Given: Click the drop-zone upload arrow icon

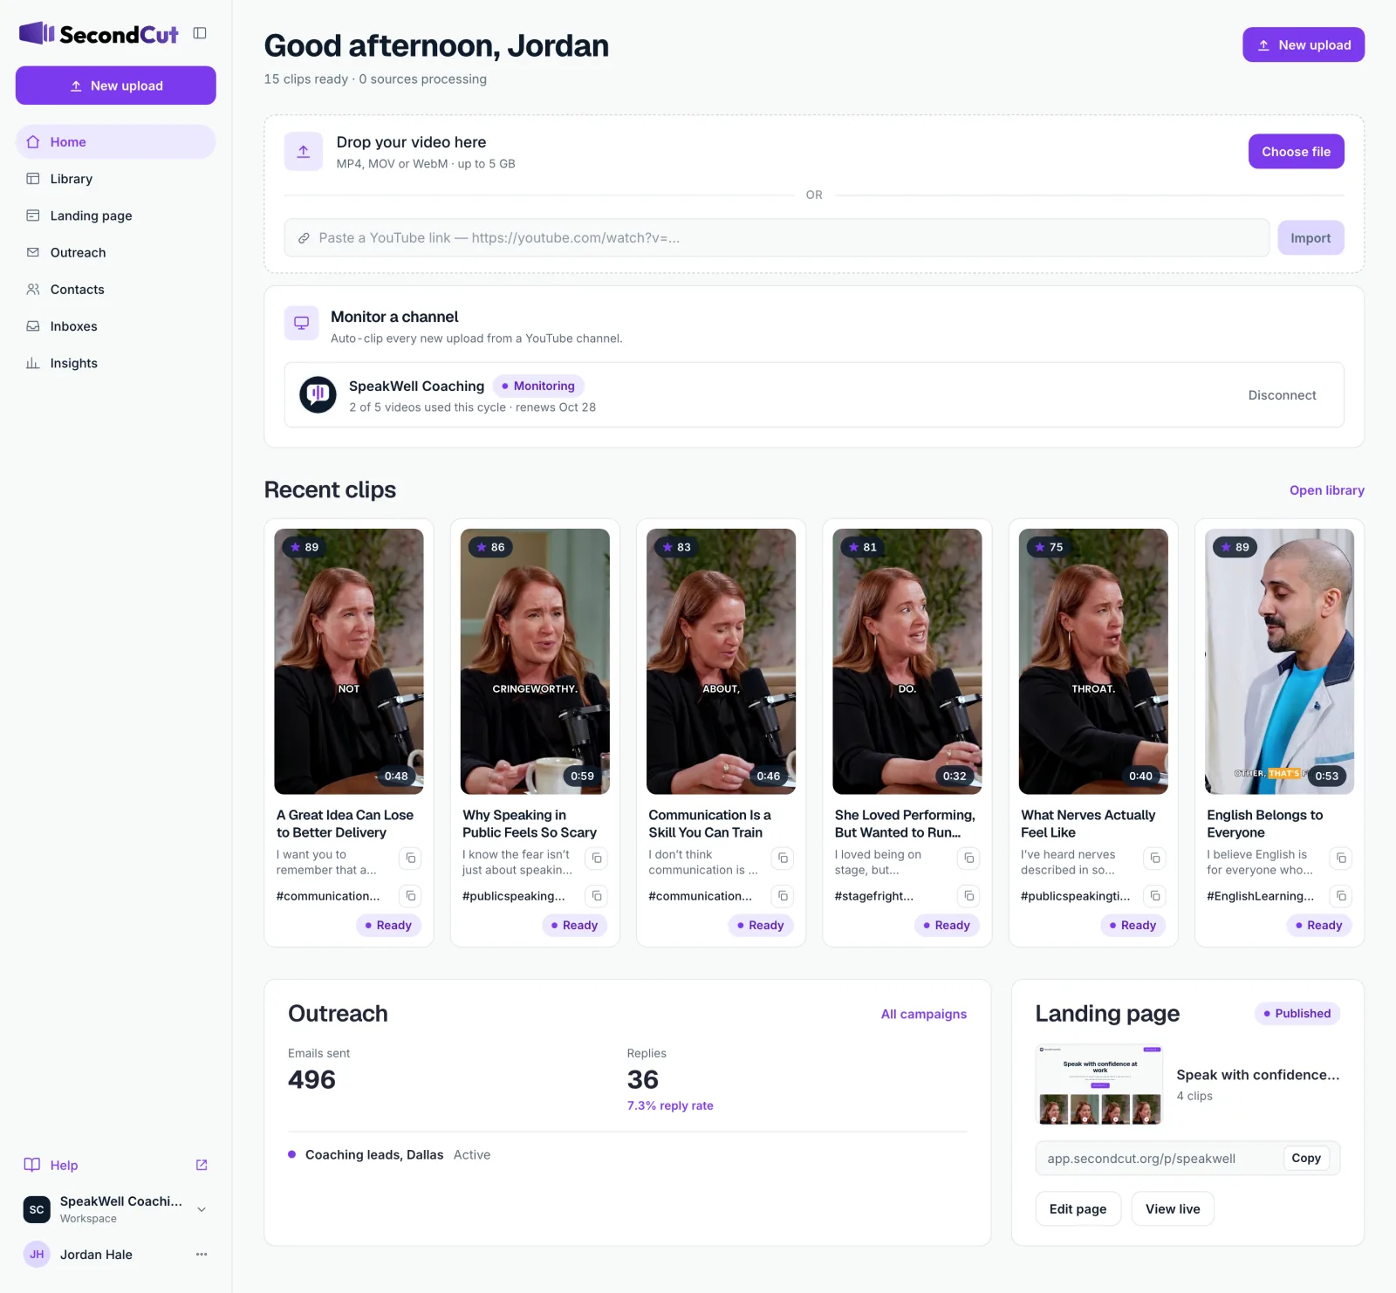Looking at the screenshot, I should (x=304, y=152).
